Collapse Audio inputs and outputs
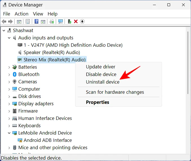This screenshot has width=191, height=161. 9,38
